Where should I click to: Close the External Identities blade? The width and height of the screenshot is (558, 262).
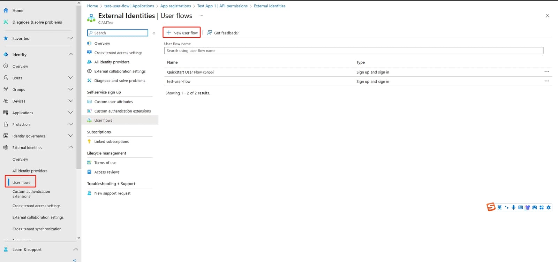548,16
